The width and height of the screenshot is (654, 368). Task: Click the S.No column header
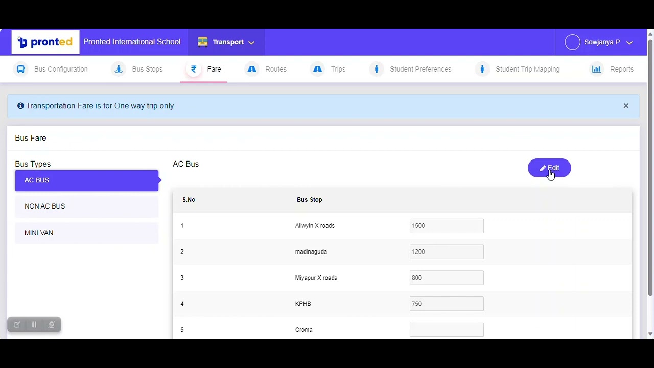(x=189, y=200)
